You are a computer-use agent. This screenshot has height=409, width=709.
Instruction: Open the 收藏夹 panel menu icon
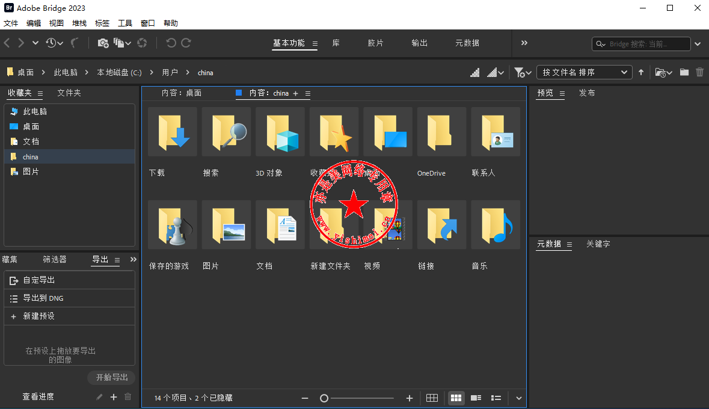coord(40,94)
